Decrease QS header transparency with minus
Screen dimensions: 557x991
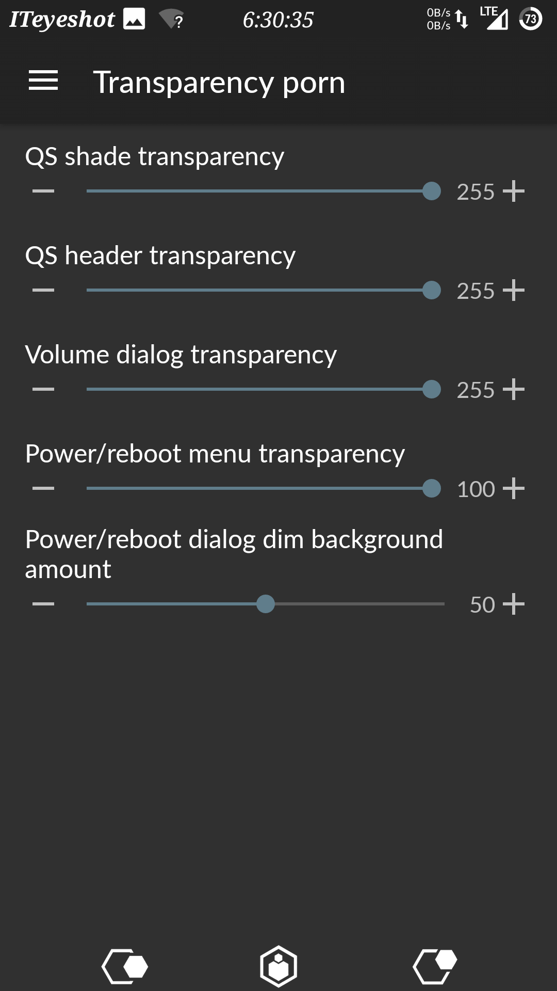point(43,290)
